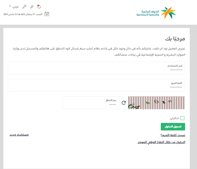Click the calendar icon beside the date
Viewport: 197px width, 169px height.
tap(47, 14)
